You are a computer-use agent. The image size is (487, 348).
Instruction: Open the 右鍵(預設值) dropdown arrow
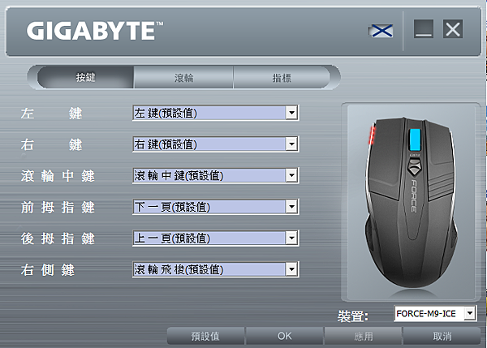pos(291,144)
